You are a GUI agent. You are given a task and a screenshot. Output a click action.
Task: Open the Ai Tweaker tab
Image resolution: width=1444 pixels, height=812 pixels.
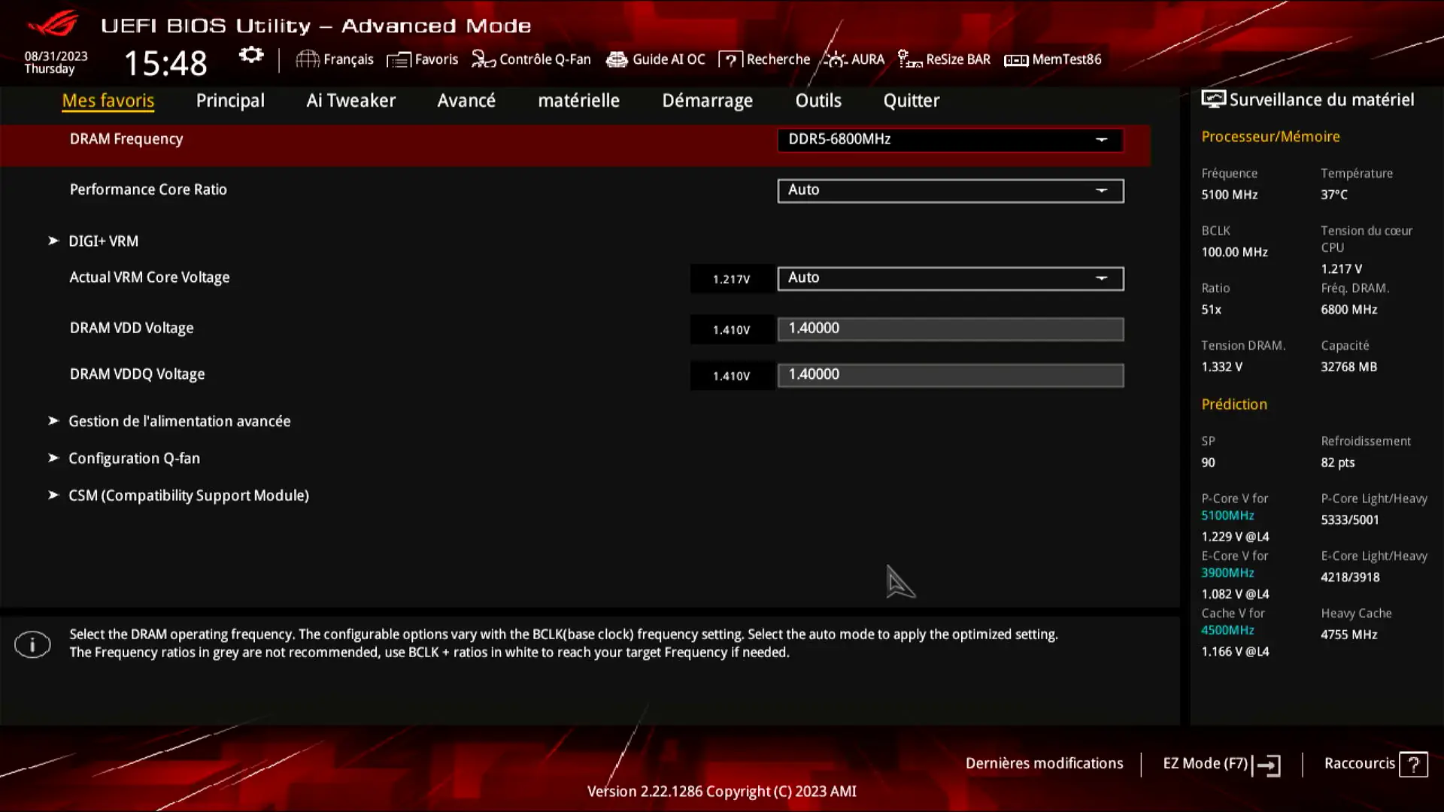[x=350, y=101]
